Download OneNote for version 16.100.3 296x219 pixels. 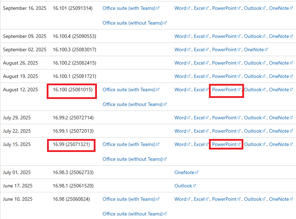256,49
